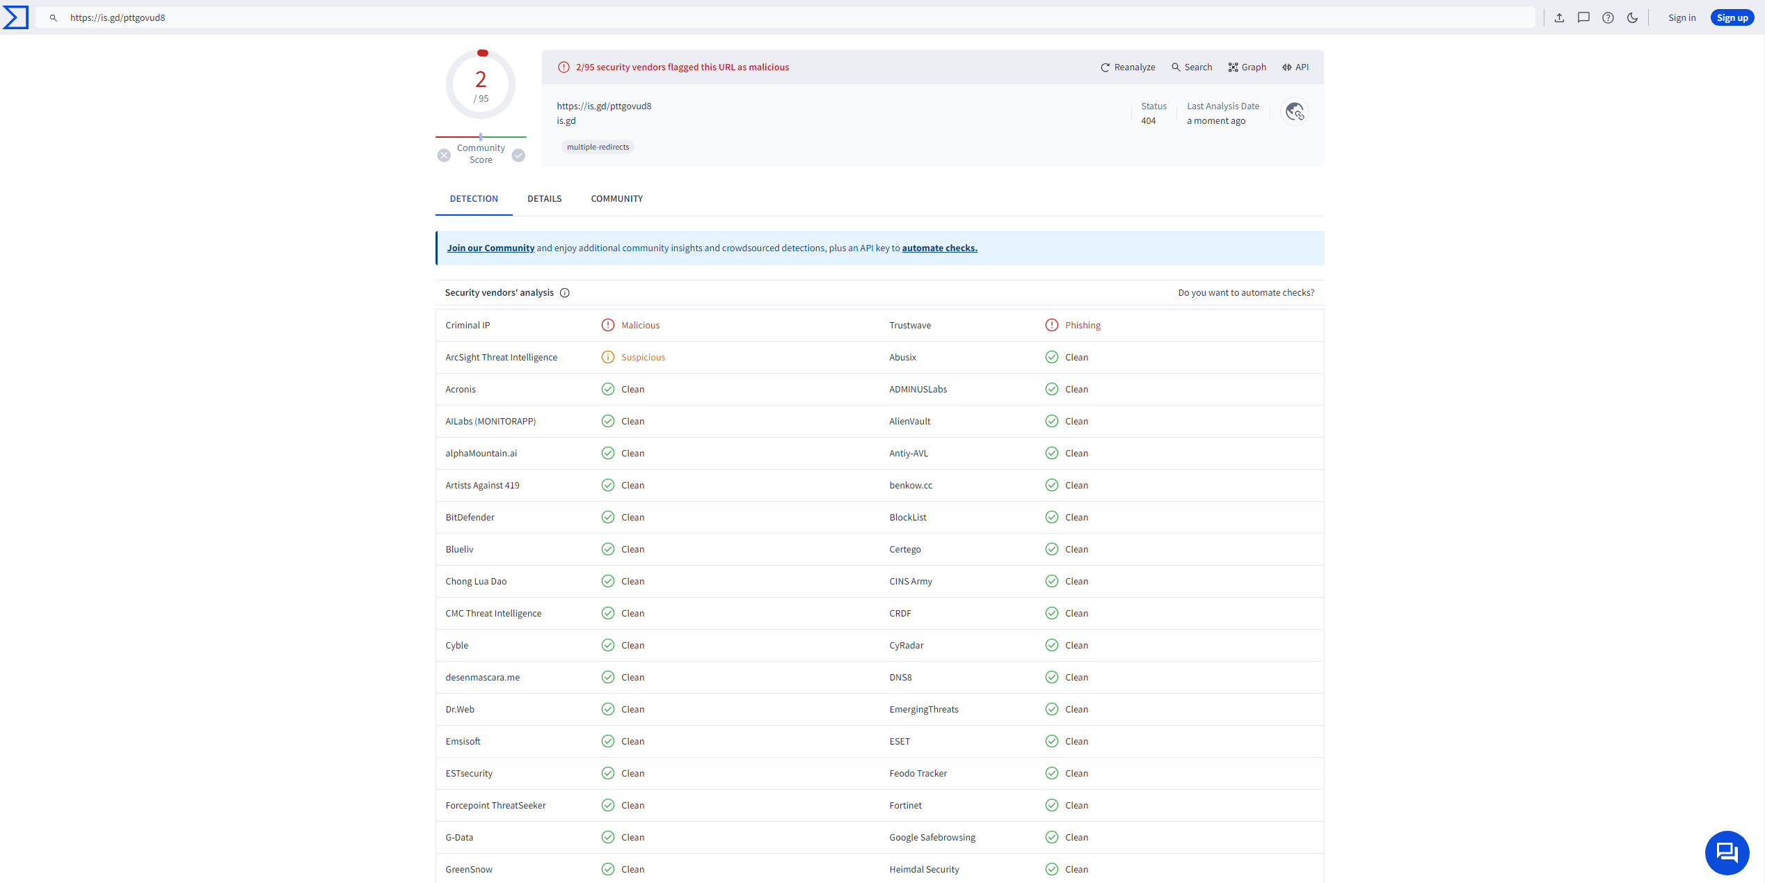Click 'Forcepoint ThreatSeeker' vendor name
Screen dimensions: 1765x883
[x=495, y=806]
